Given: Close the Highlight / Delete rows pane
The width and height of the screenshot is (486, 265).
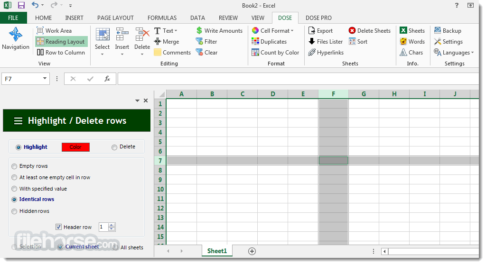Looking at the screenshot, I should pyautogui.click(x=146, y=101).
